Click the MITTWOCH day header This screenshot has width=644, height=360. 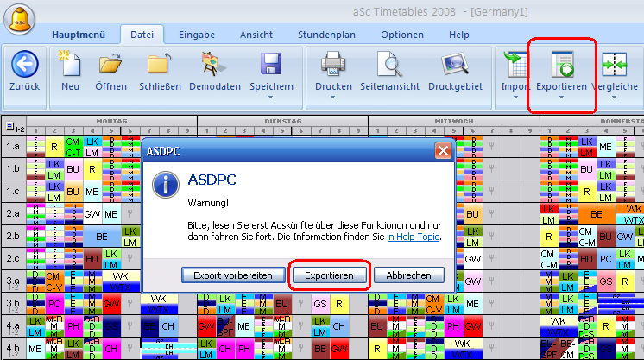(454, 121)
